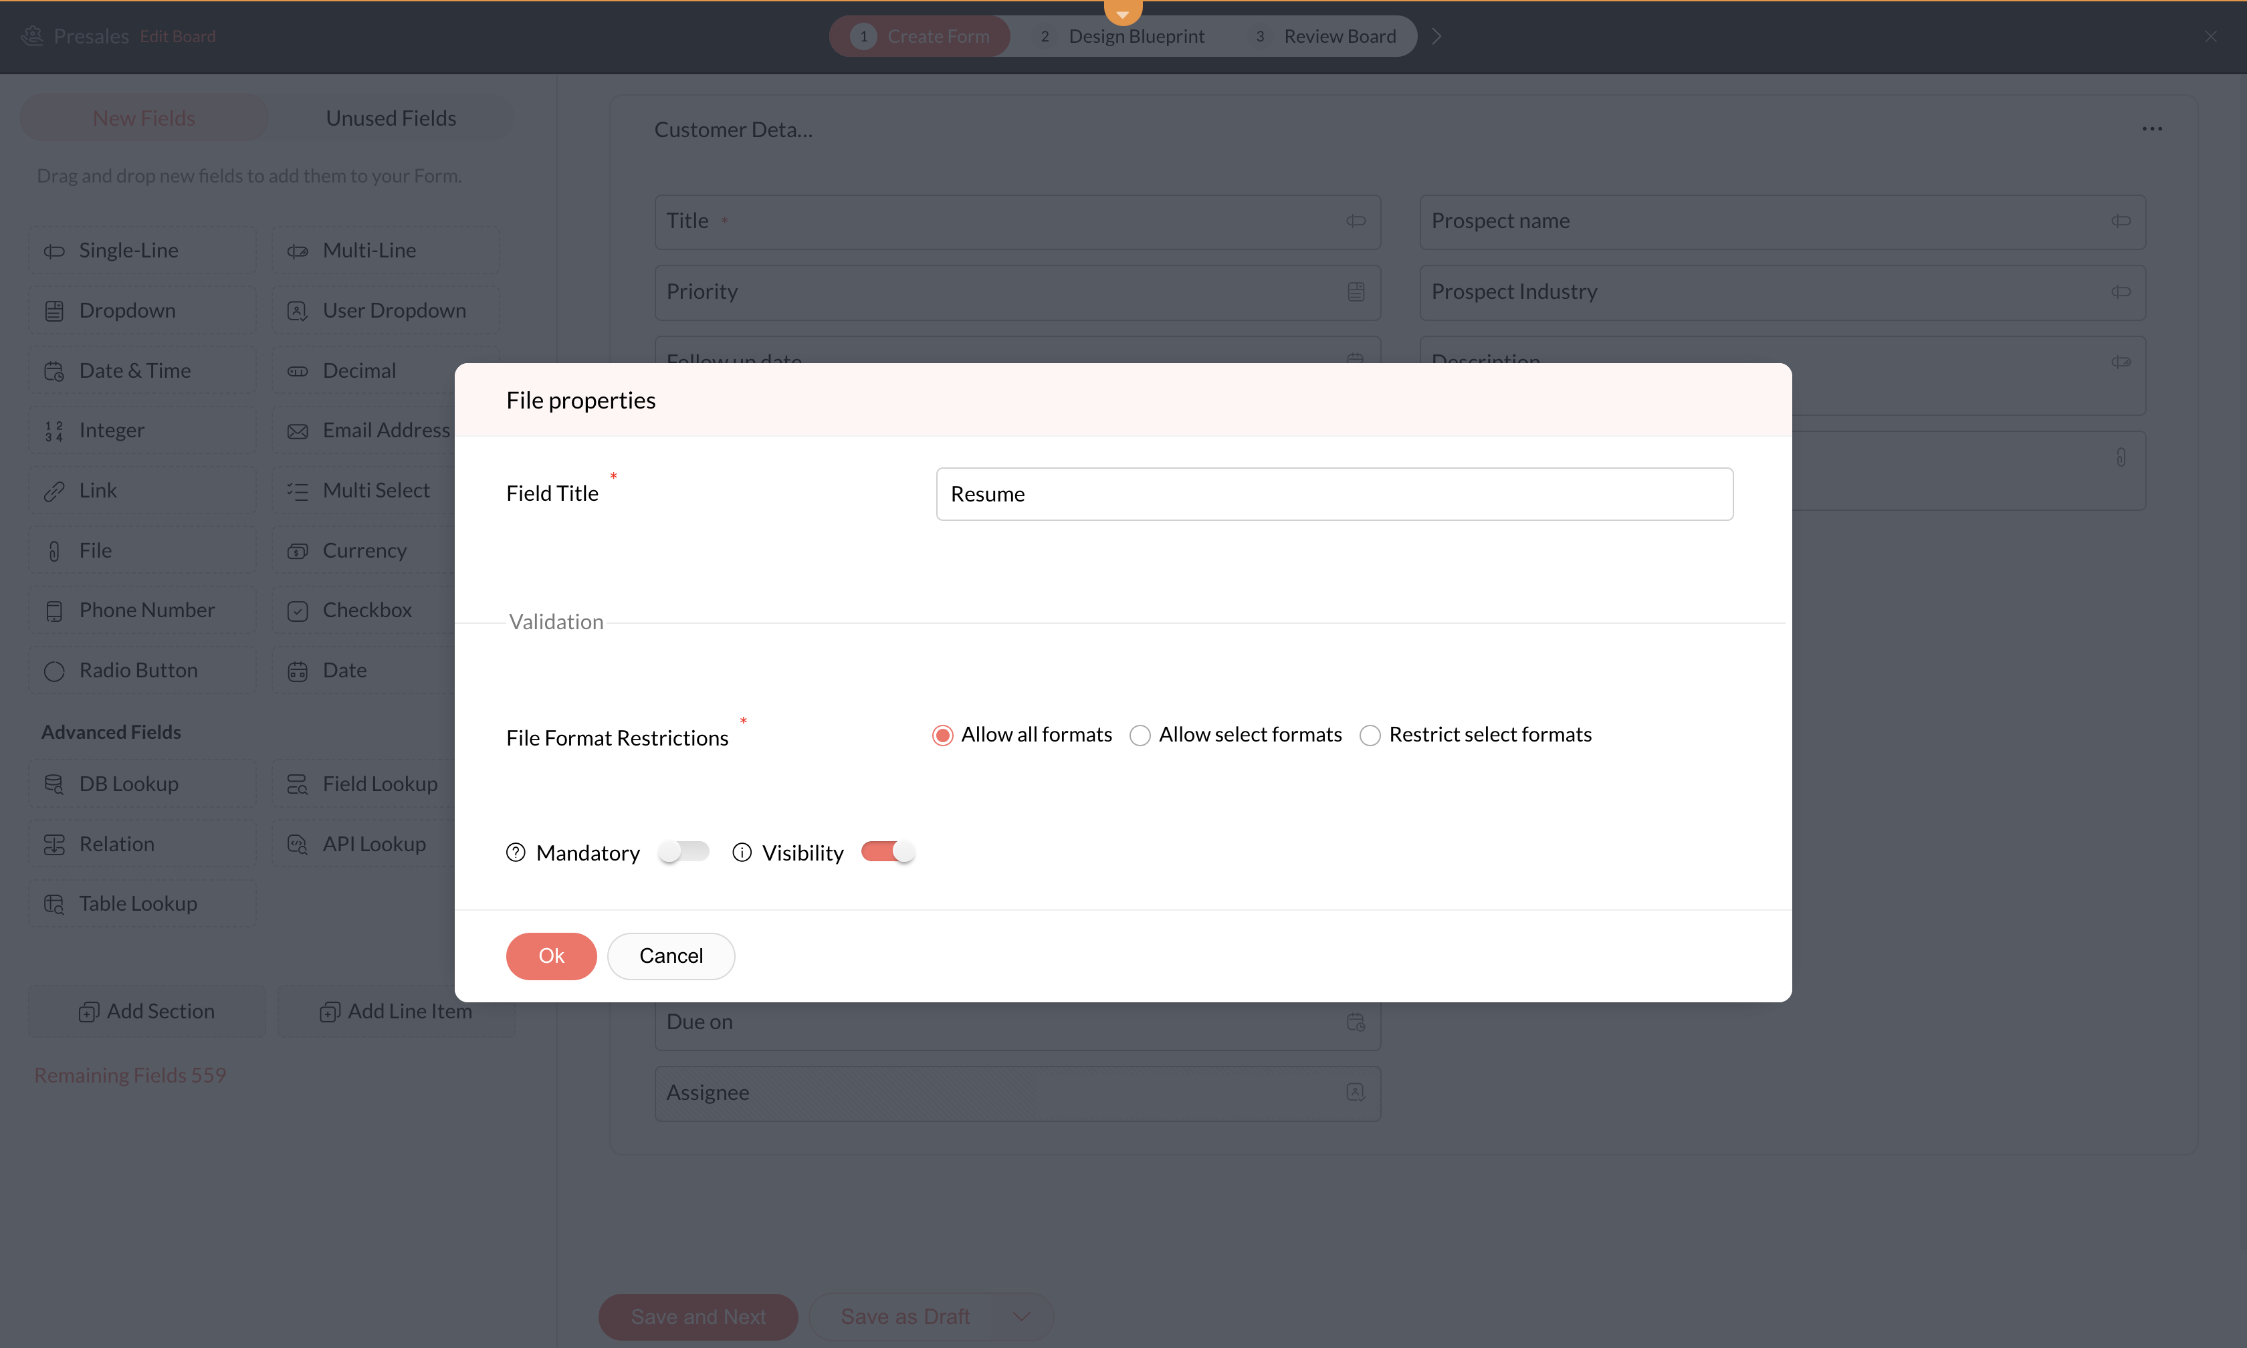Click the Field Title input box
This screenshot has width=2247, height=1348.
pyautogui.click(x=1334, y=494)
